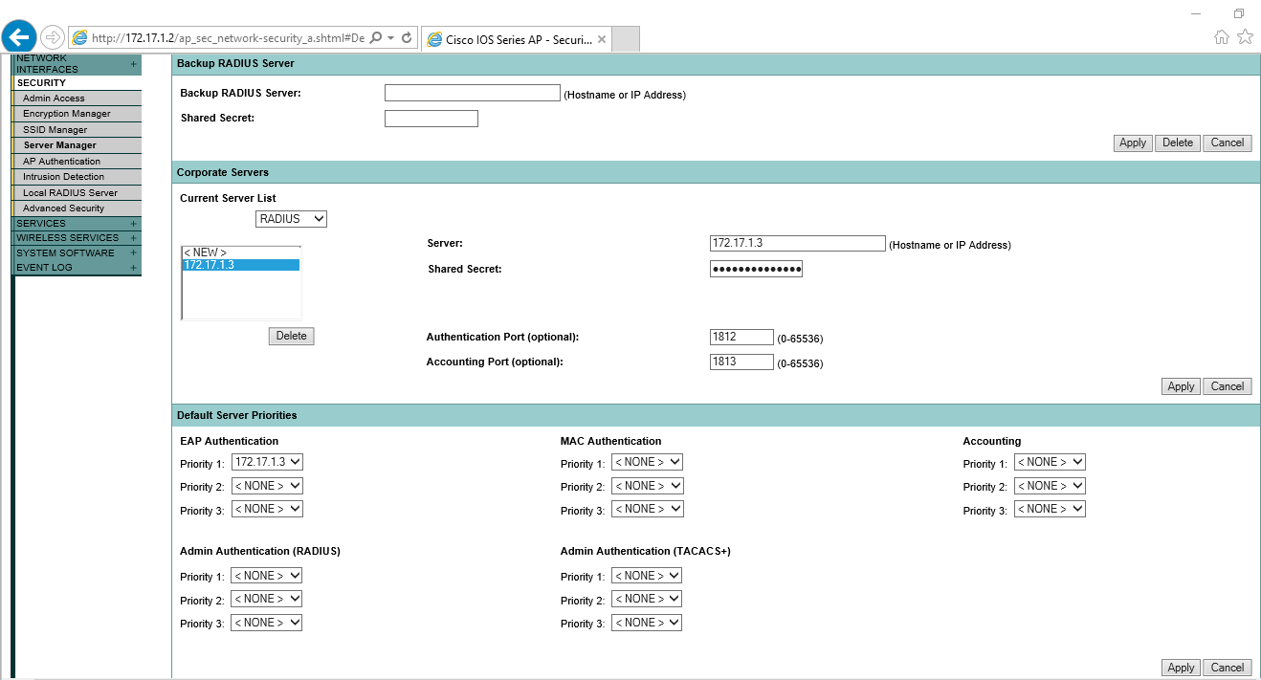
Task: Go to Local RADIUS Server page
Action: pos(70,193)
